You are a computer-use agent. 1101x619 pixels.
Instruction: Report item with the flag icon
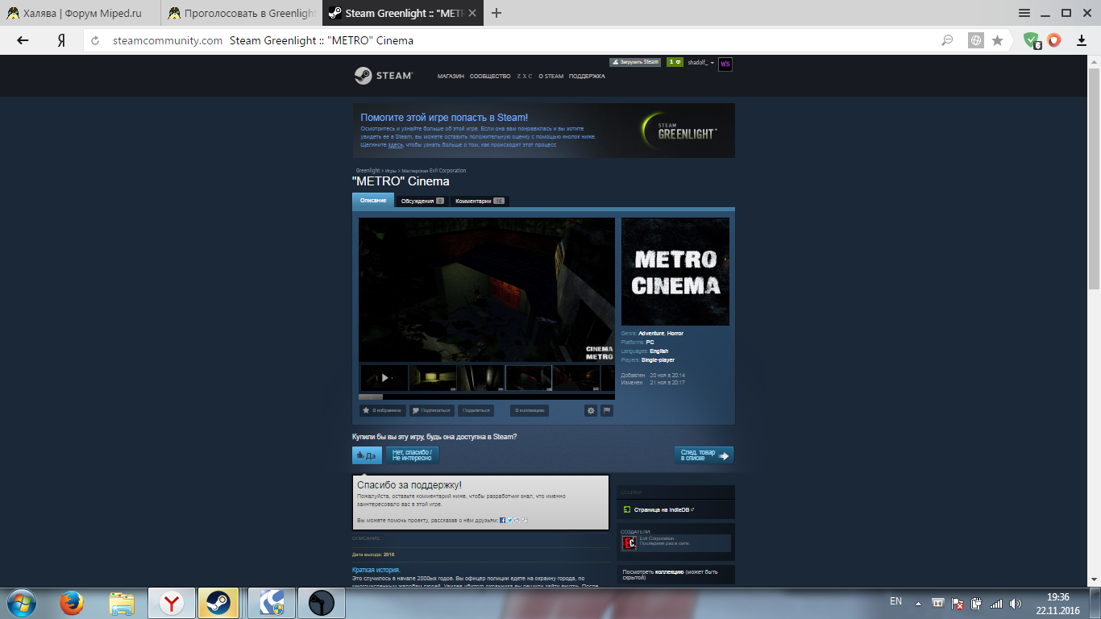coord(607,410)
